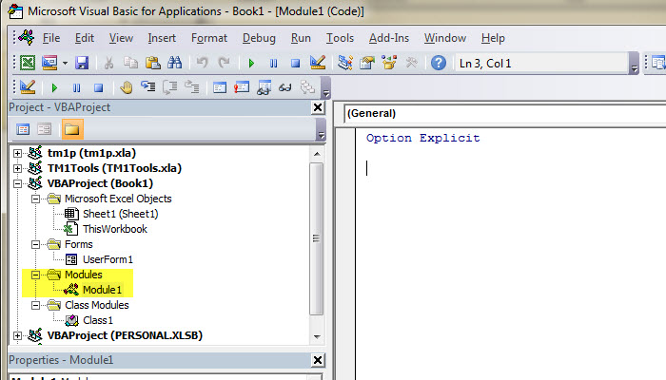This screenshot has width=666, height=380.
Task: Collapse the VBAProject (Book1) node
Action: (x=17, y=183)
